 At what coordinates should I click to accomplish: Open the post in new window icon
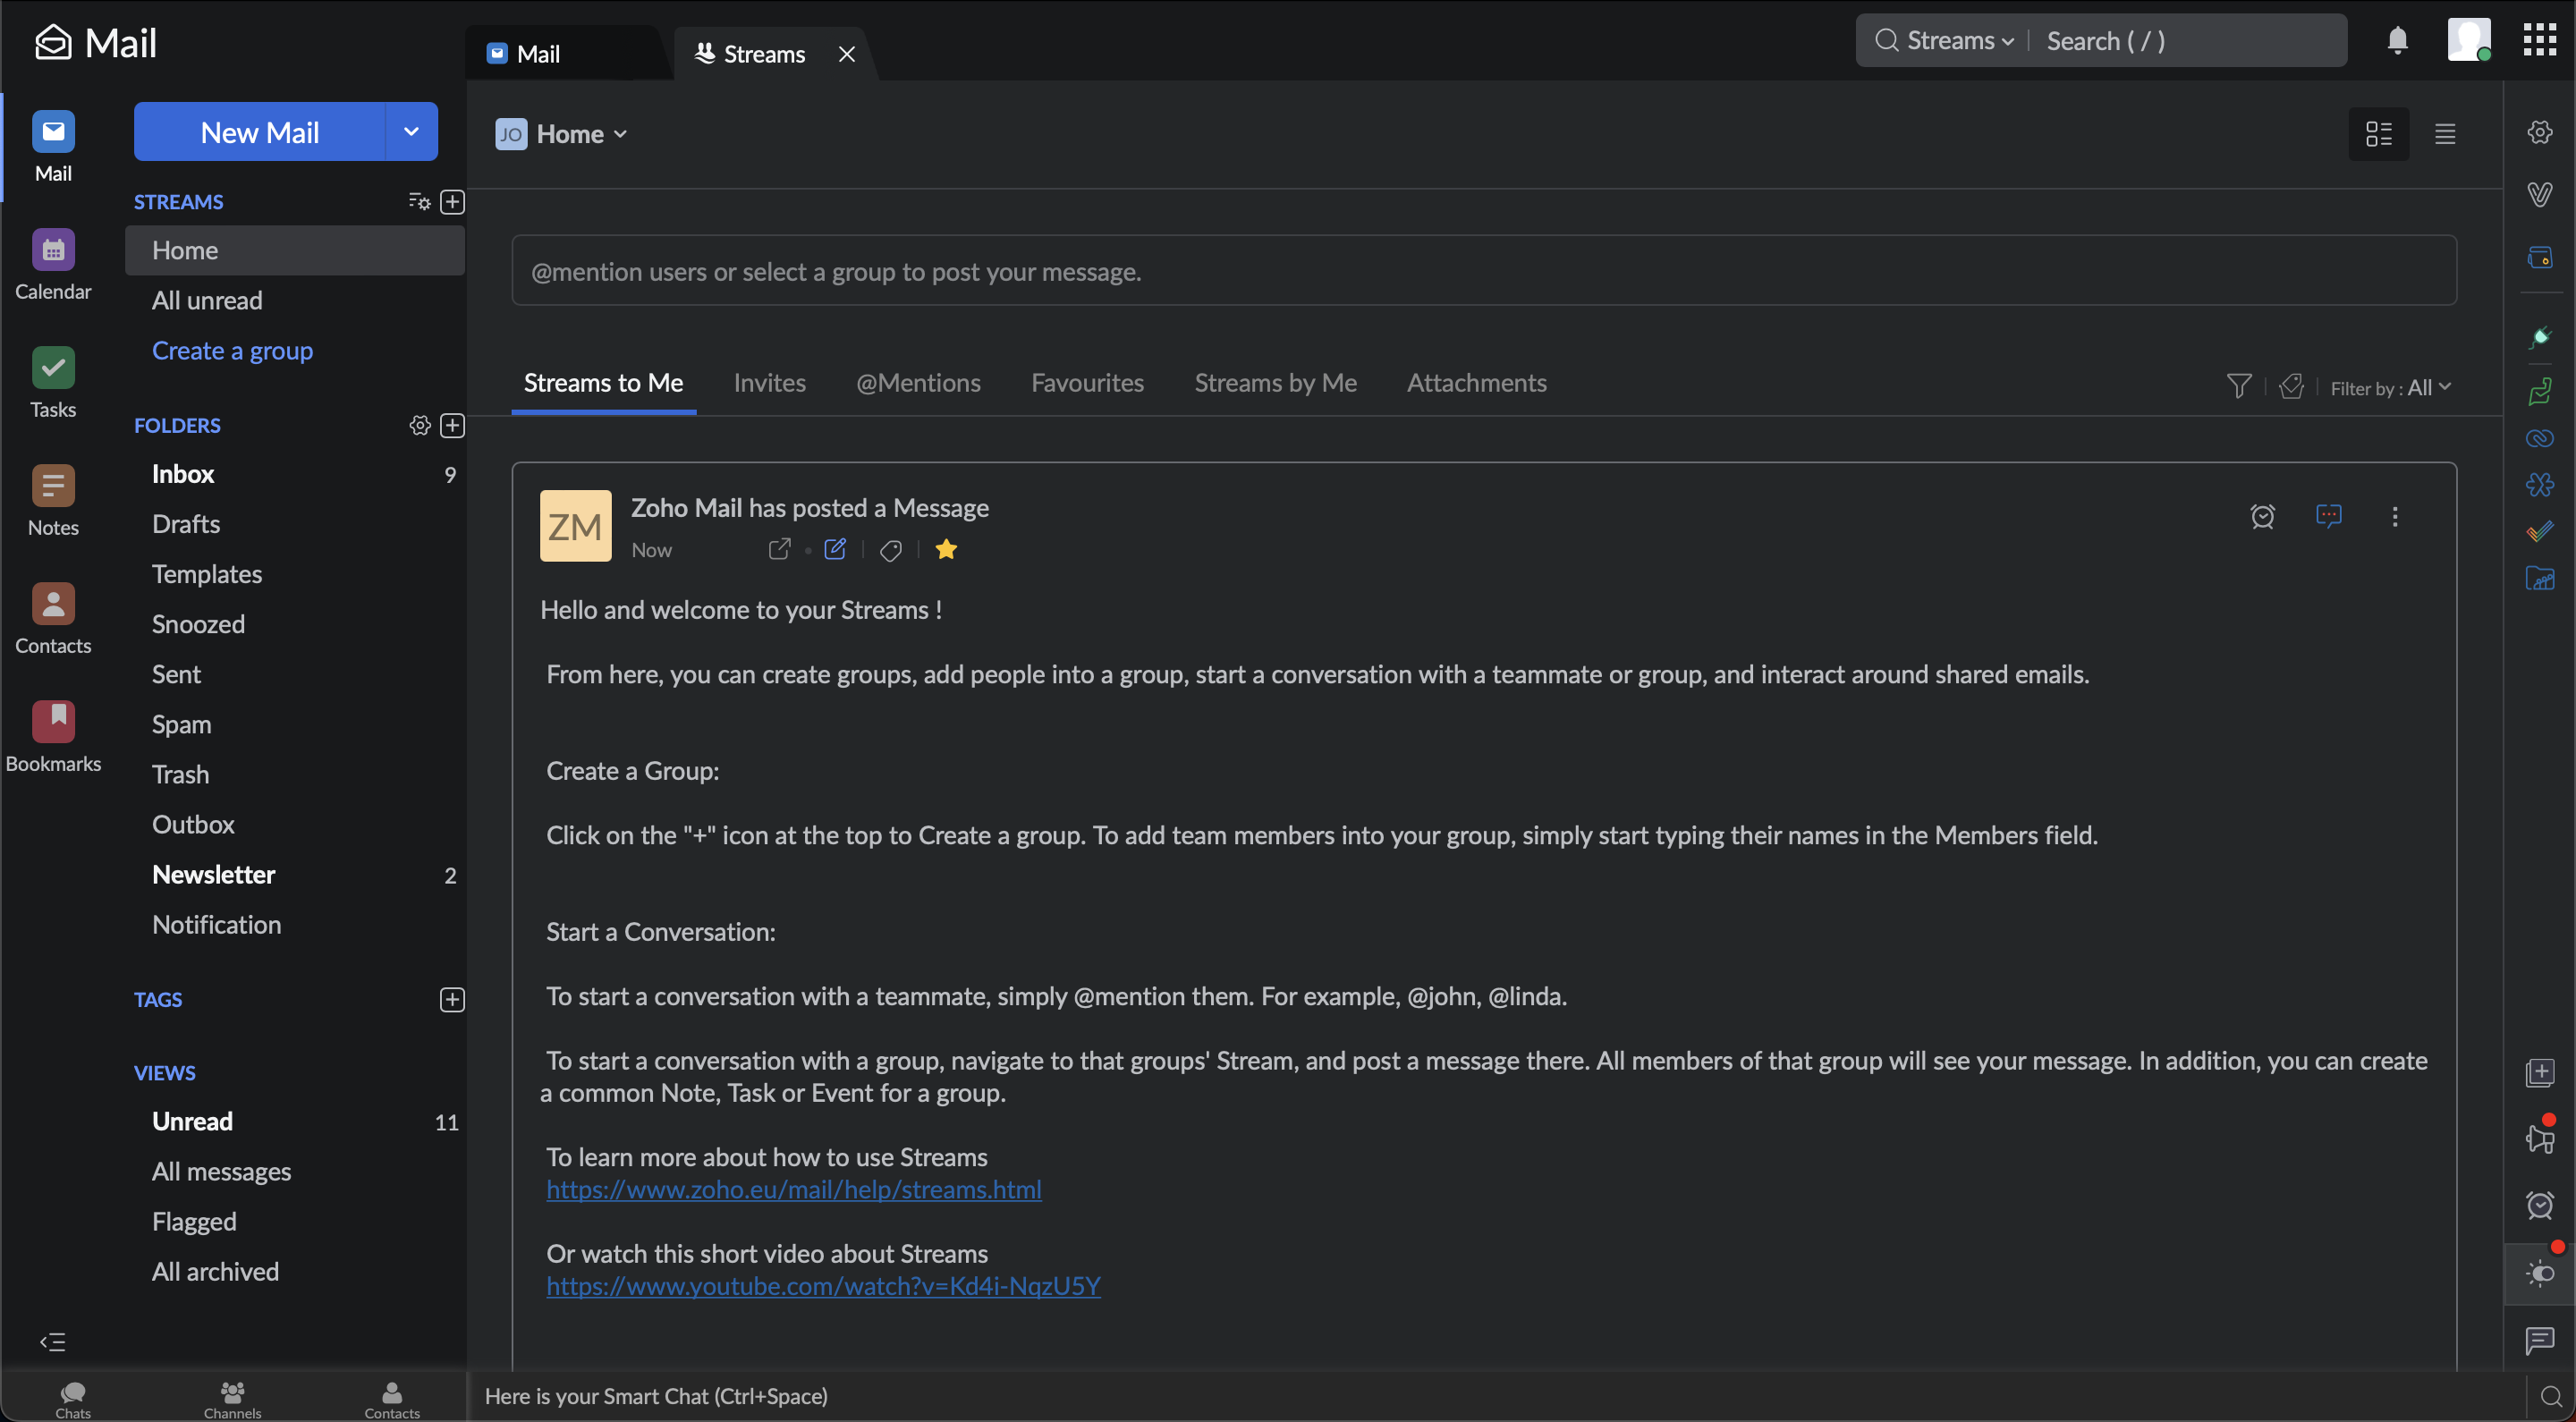tap(779, 549)
